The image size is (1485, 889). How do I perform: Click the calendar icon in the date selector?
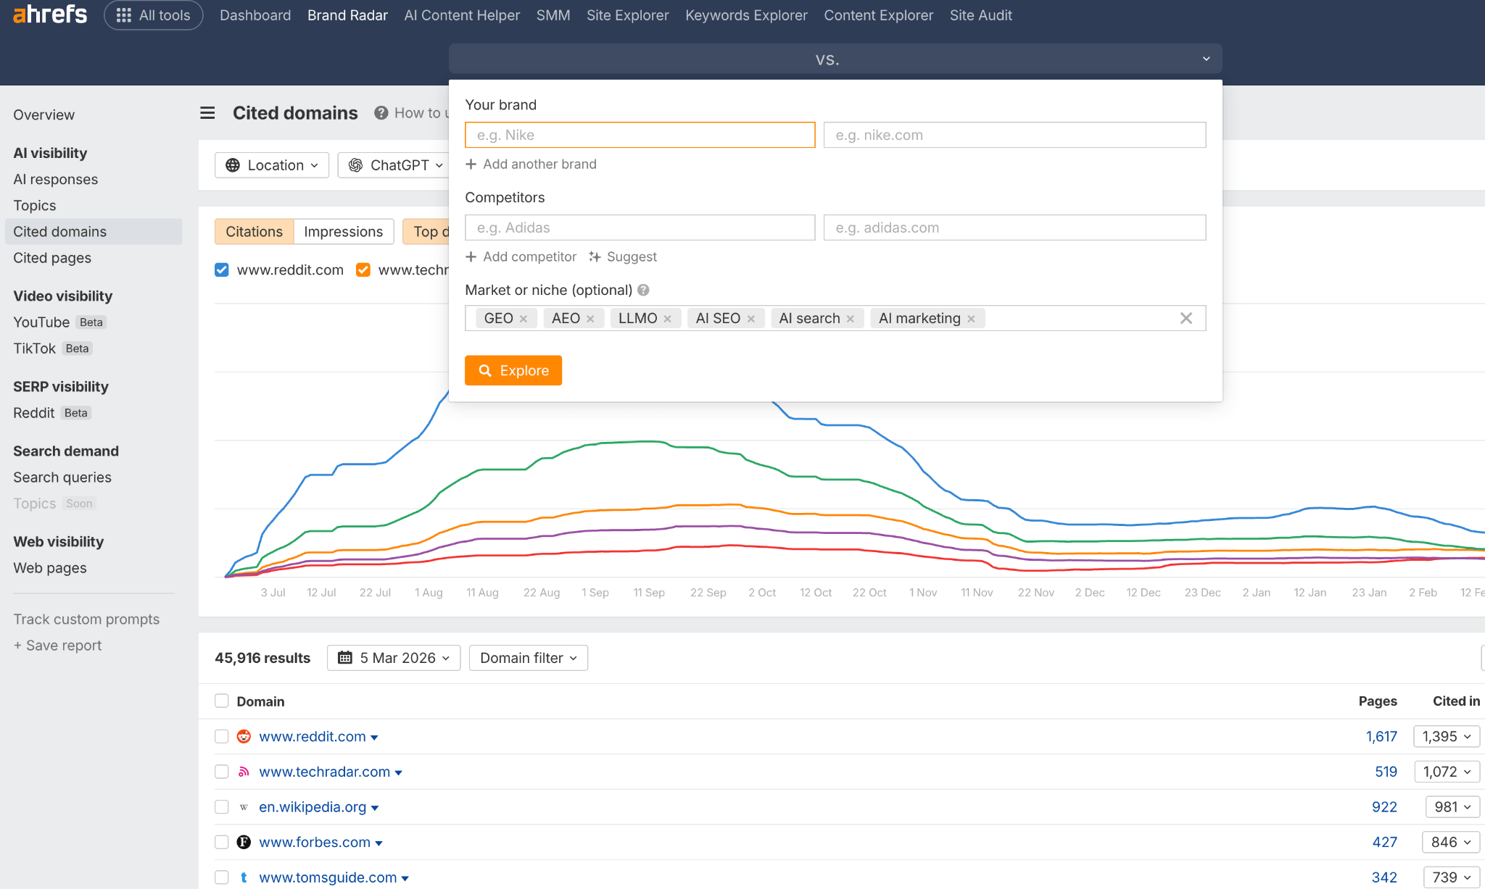347,658
